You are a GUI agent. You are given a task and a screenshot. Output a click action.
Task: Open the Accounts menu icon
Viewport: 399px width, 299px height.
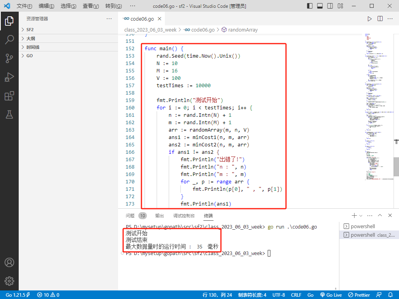coord(9,262)
